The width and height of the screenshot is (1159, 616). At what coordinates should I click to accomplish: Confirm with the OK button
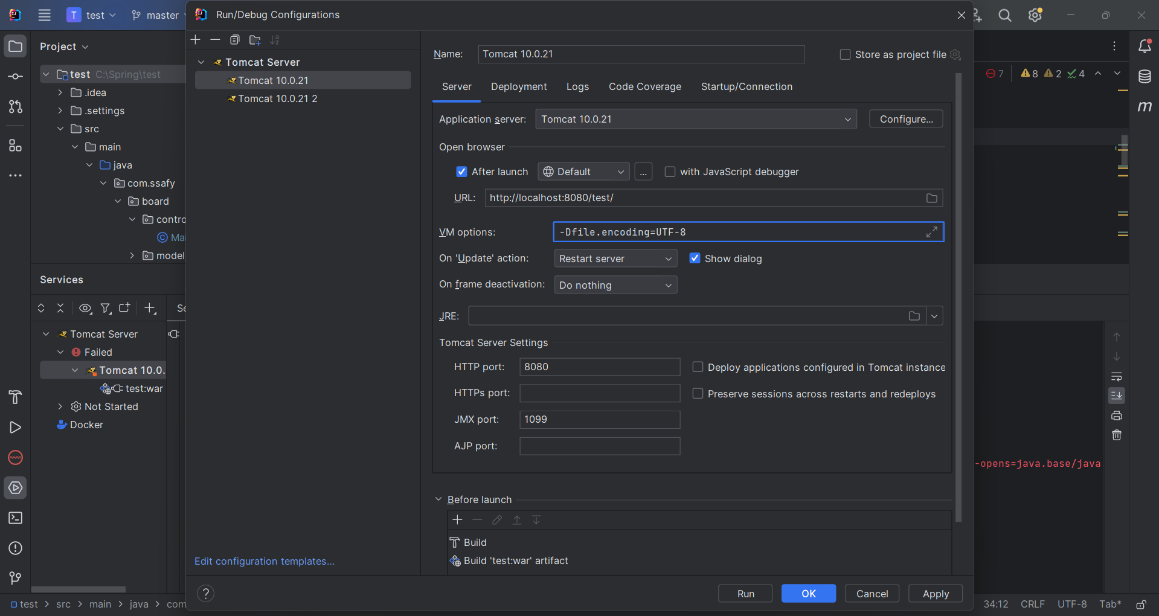(809, 594)
